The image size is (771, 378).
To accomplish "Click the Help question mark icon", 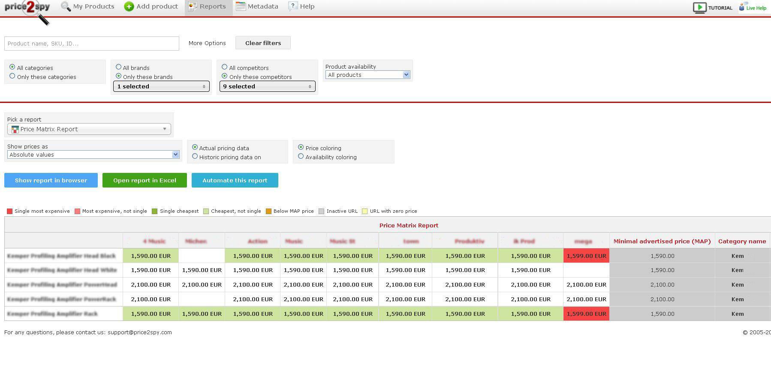I will pyautogui.click(x=292, y=6).
